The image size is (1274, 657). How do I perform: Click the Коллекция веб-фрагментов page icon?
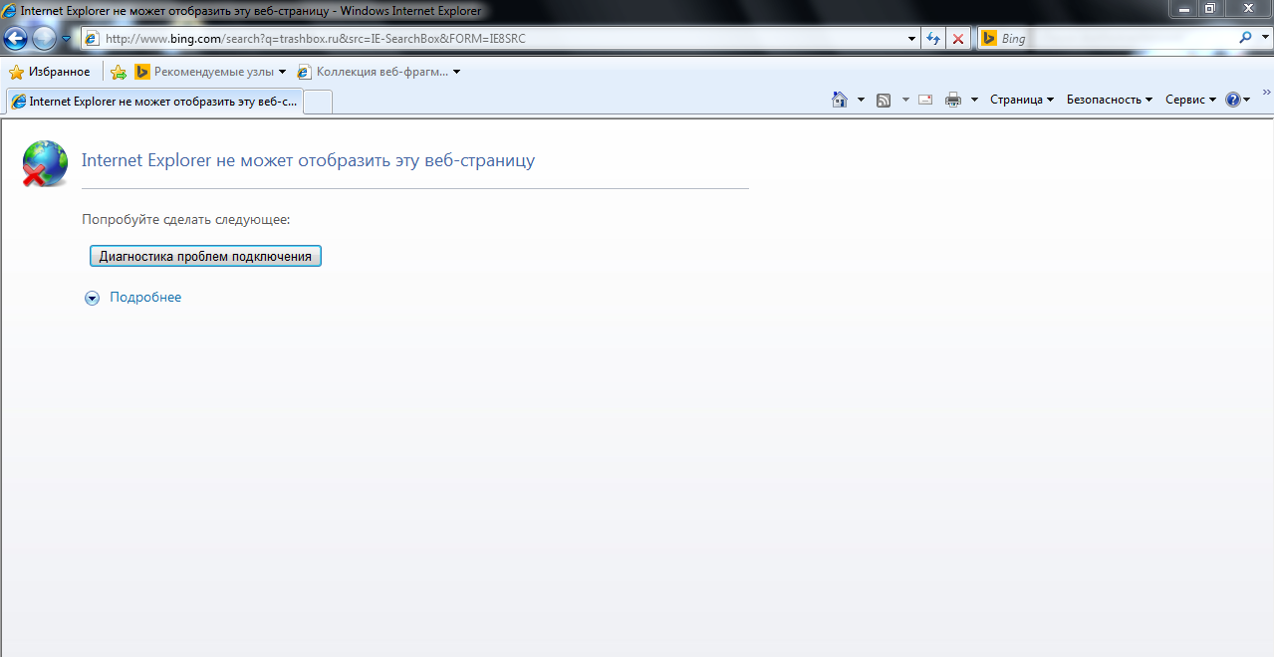(305, 72)
